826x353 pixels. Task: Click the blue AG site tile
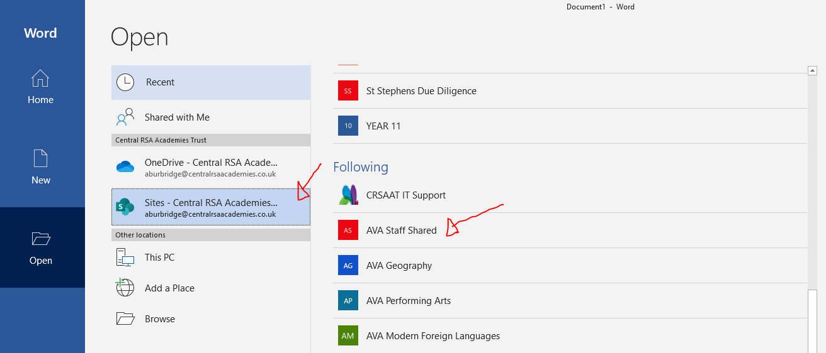click(348, 265)
